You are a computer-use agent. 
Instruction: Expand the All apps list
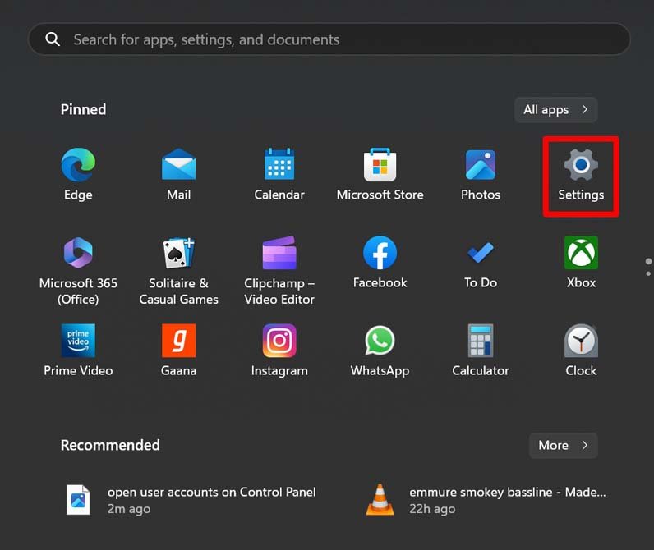(555, 110)
